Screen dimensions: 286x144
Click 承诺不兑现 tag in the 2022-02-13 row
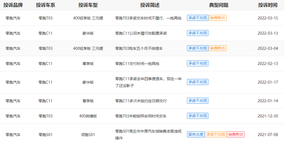click(198, 63)
